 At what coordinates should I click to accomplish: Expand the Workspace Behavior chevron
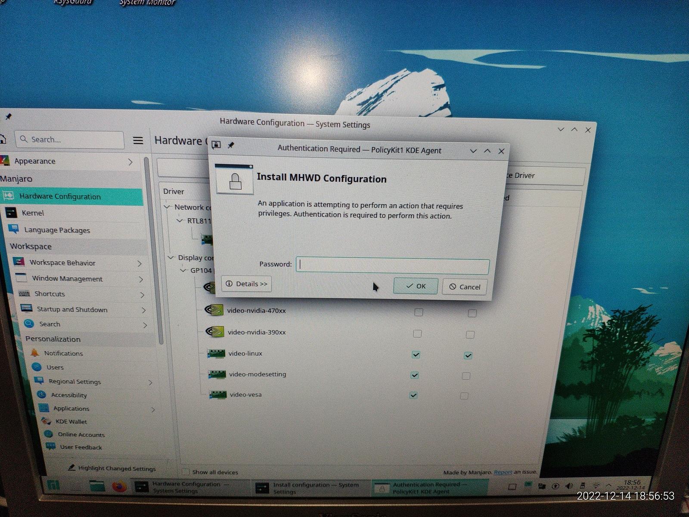(x=140, y=263)
